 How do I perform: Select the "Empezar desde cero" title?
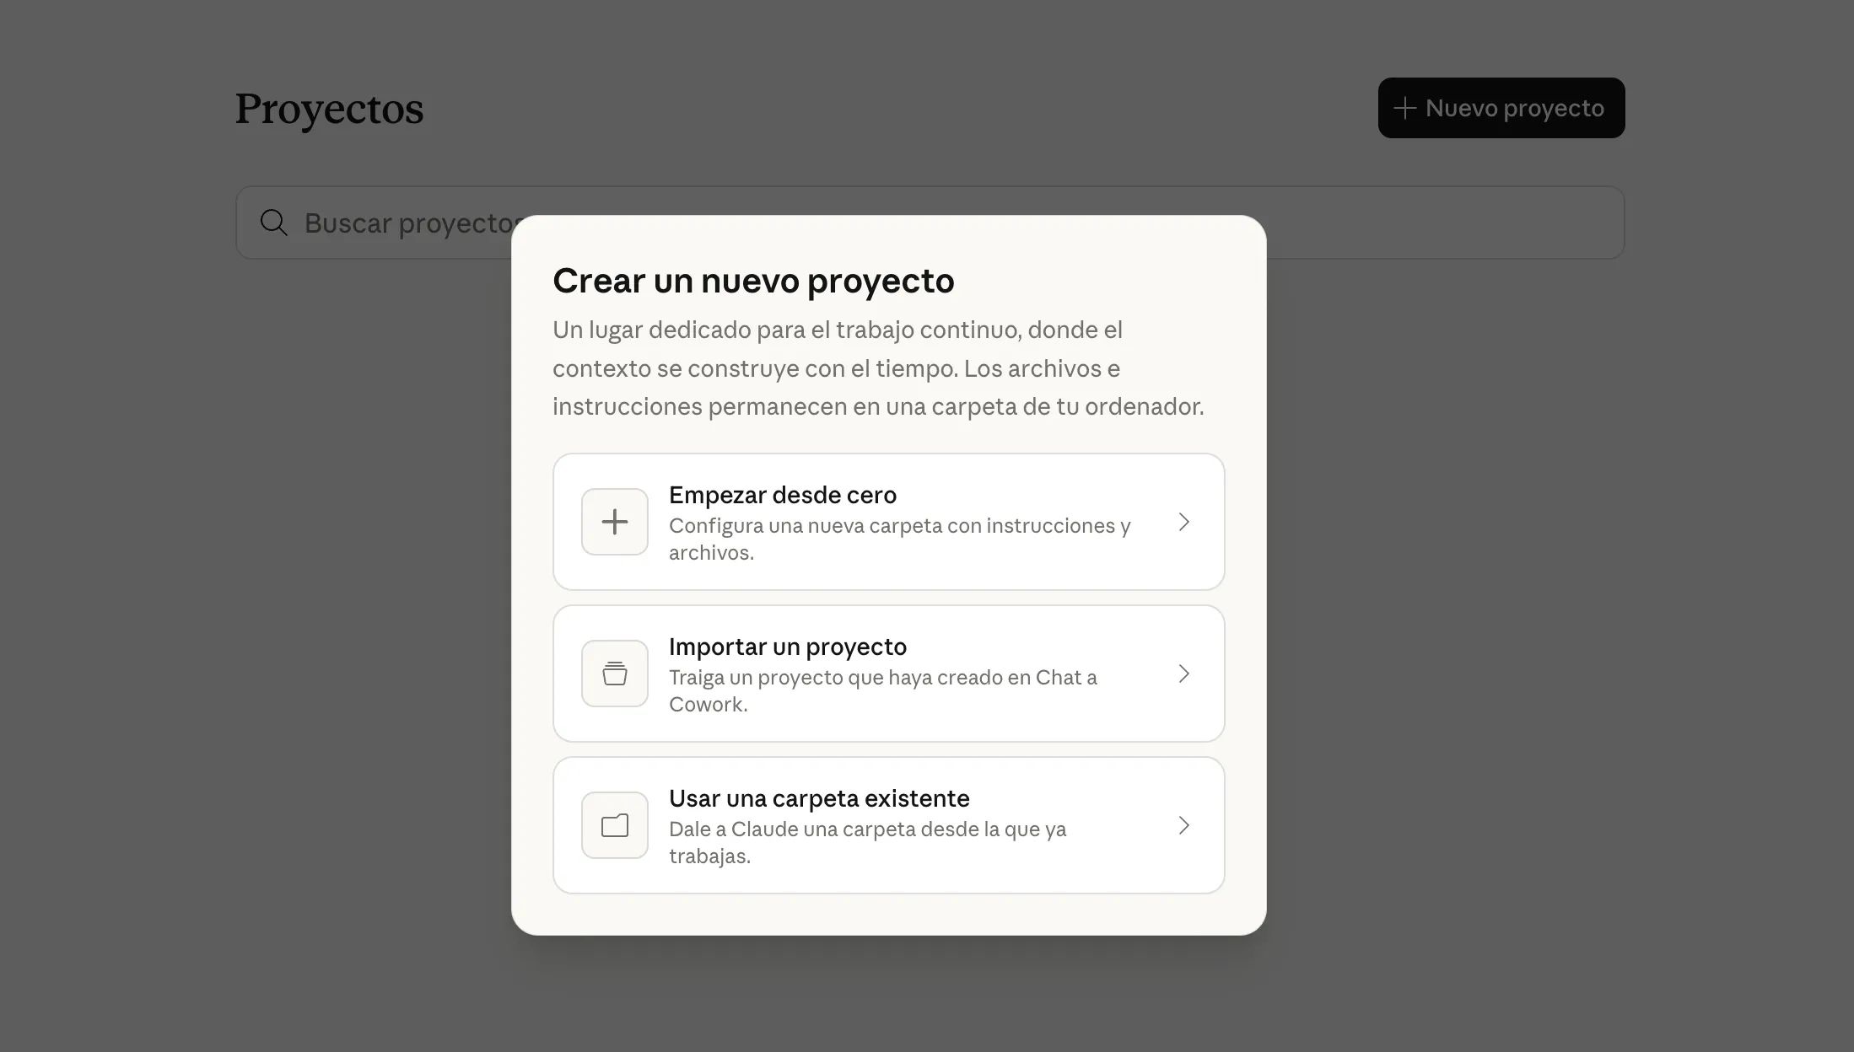782,495
